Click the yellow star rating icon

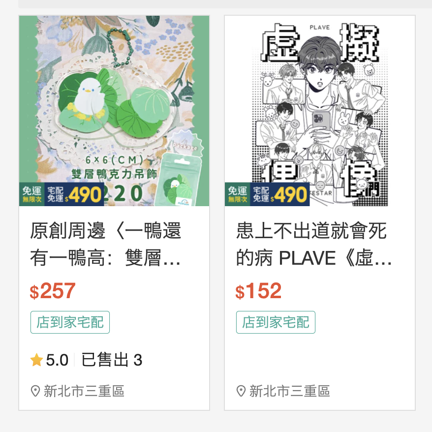tap(36, 360)
